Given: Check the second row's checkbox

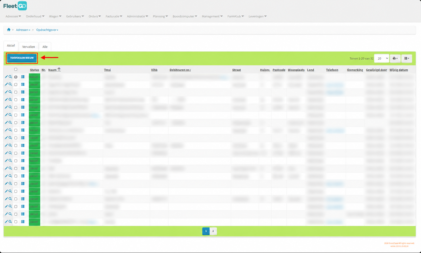Looking at the screenshot, I should tap(16, 85).
